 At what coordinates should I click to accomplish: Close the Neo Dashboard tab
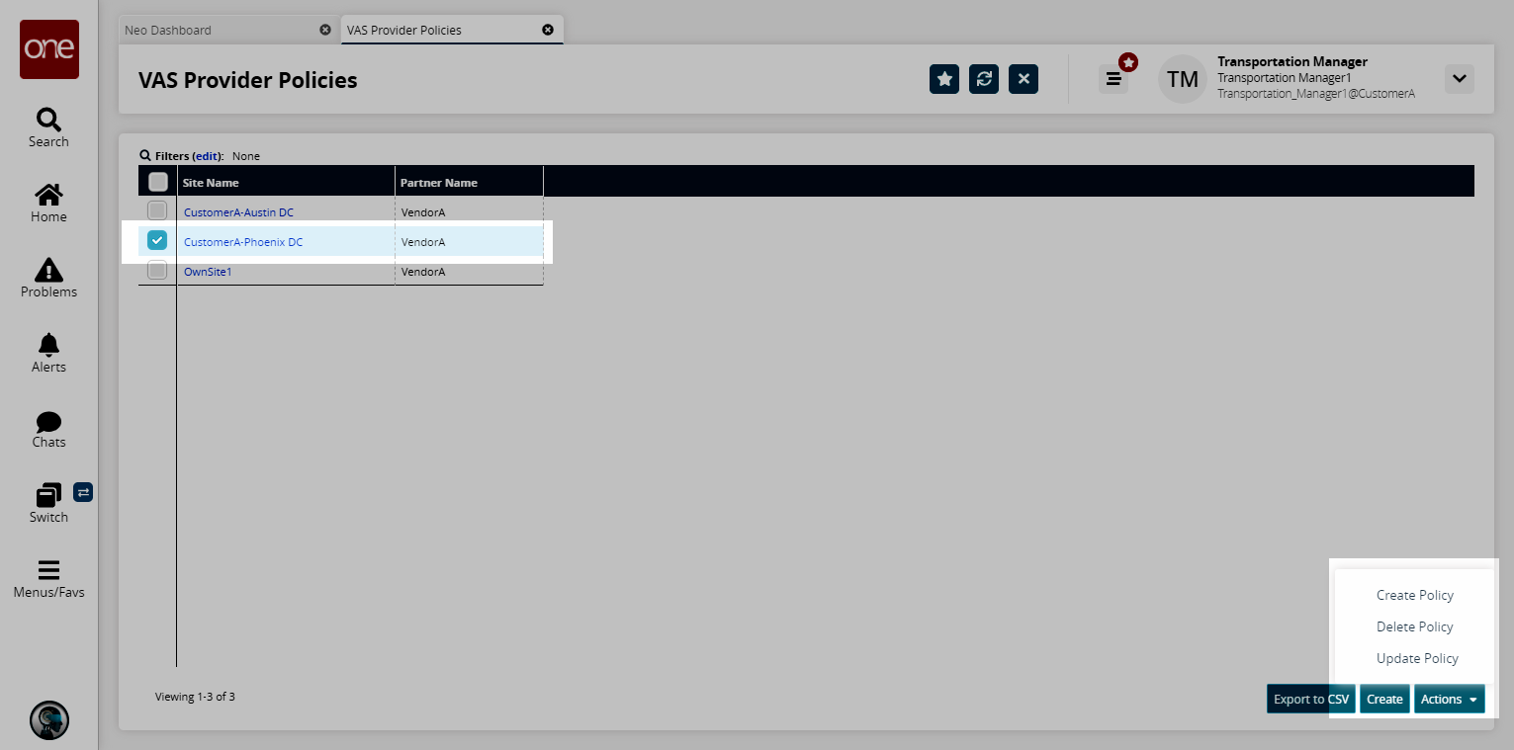click(325, 30)
